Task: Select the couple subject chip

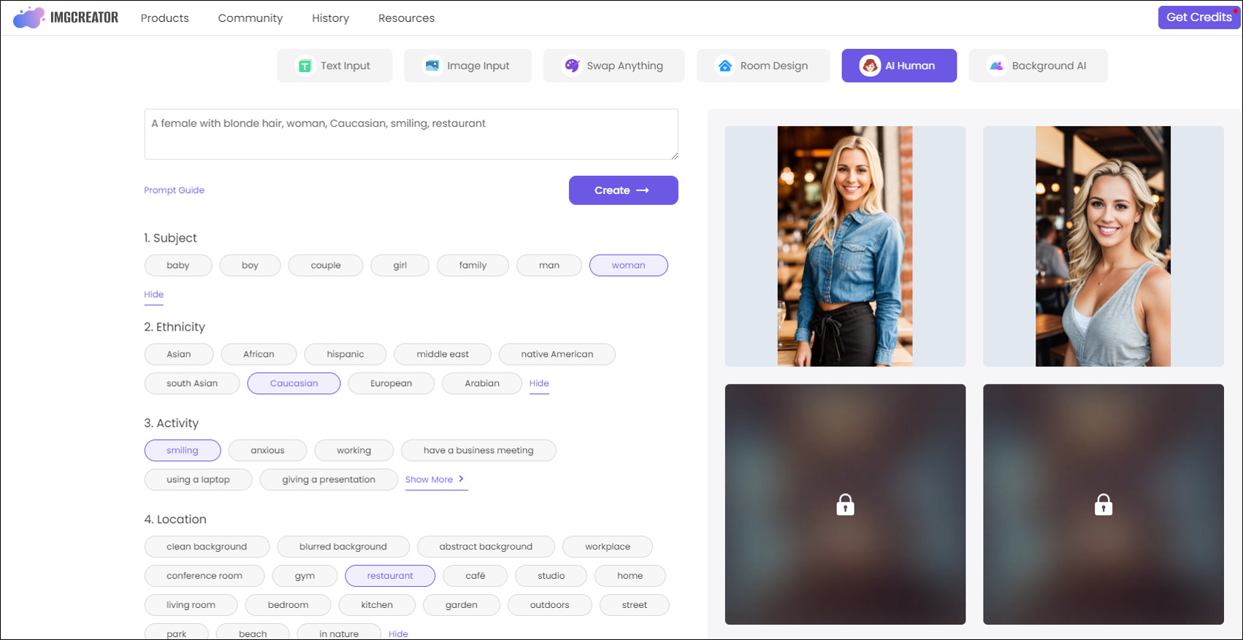Action: tap(326, 266)
